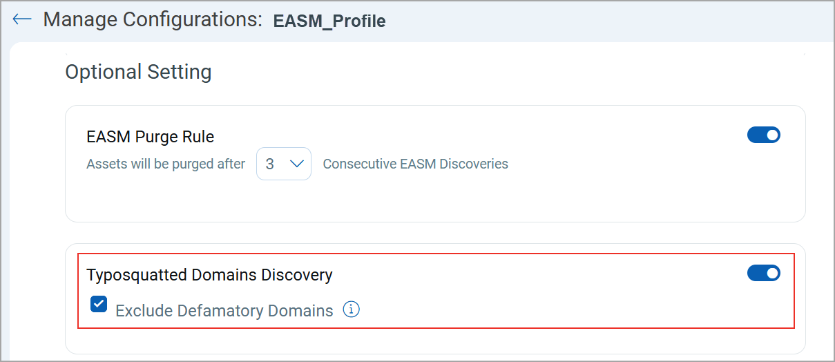Click the Typosquatted Domains Discovery heading
Screen dimensions: 835x362
[209, 275]
